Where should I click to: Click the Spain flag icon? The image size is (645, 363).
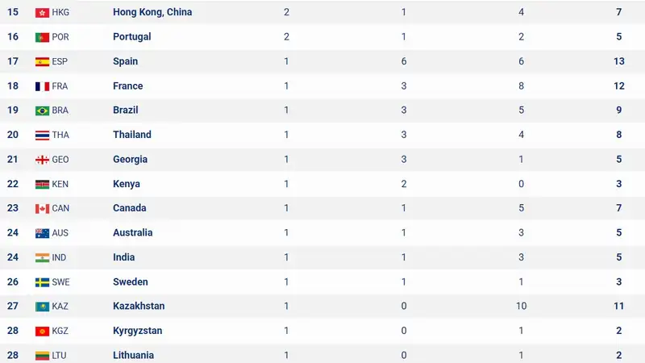(42, 62)
